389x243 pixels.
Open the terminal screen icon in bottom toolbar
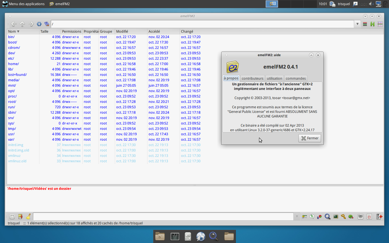pos(336,217)
